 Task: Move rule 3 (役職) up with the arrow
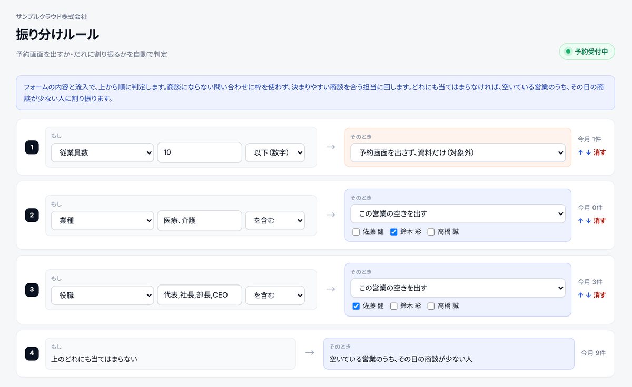pos(580,294)
